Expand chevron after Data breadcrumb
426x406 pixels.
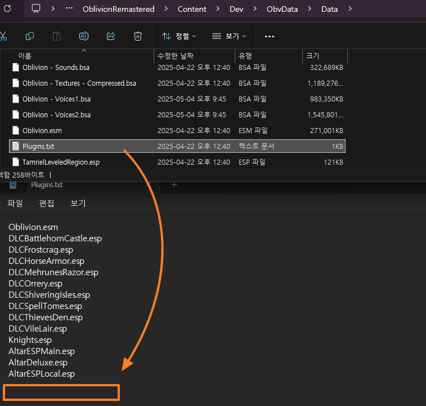click(x=350, y=8)
